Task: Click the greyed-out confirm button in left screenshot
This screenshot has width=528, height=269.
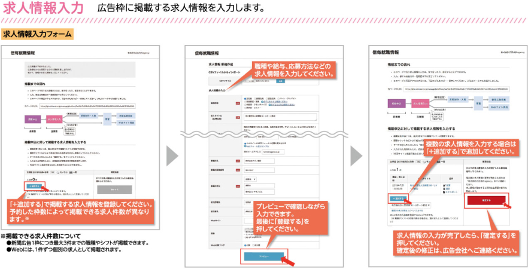Action: [x=114, y=189]
